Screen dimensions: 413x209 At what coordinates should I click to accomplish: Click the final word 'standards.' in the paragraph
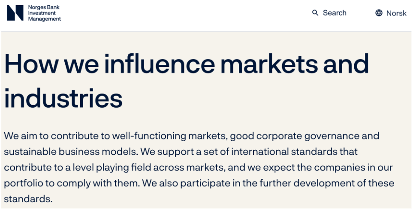(x=28, y=199)
